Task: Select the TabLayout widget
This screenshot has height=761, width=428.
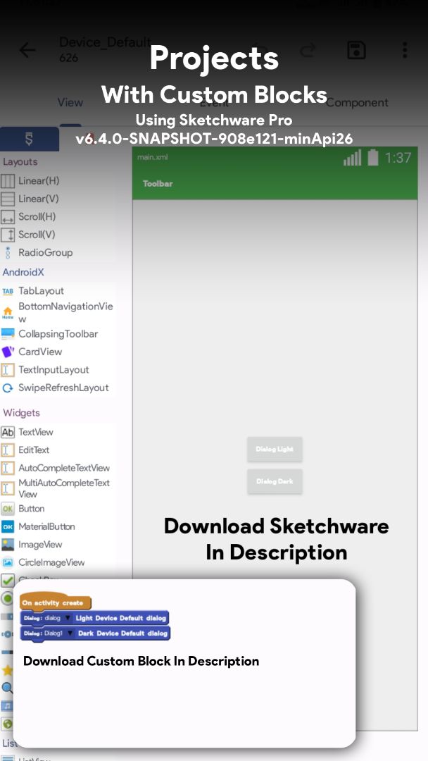Action: (x=58, y=291)
